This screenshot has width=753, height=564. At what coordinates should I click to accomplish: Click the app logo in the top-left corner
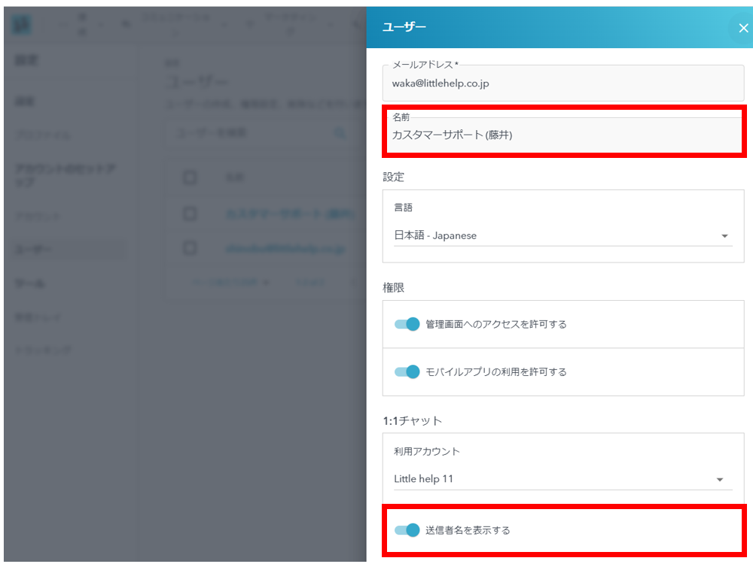coord(21,24)
